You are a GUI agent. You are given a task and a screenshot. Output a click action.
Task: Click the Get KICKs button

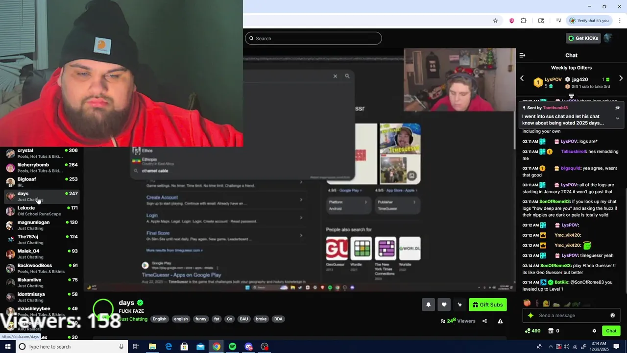click(x=583, y=38)
